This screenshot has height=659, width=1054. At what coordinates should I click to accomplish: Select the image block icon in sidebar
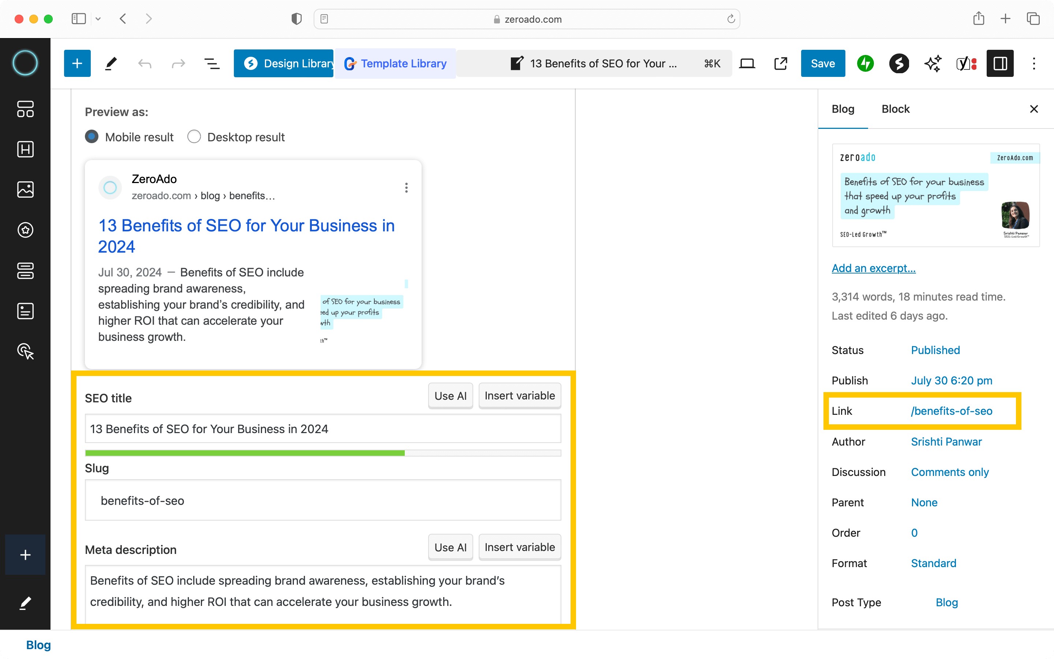pyautogui.click(x=25, y=189)
